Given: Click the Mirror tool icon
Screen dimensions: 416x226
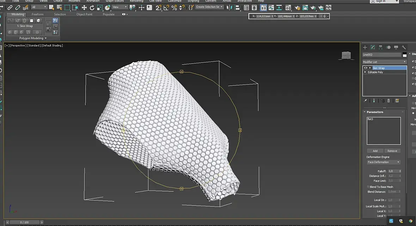Looking at the screenshot, I should [230, 7].
